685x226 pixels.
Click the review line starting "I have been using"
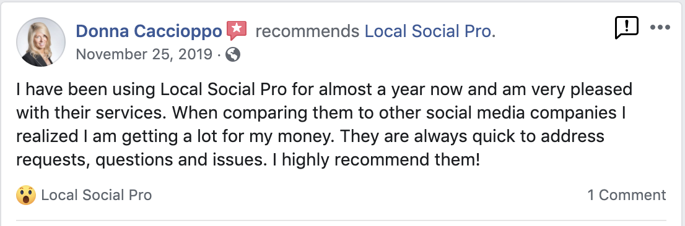(324, 90)
